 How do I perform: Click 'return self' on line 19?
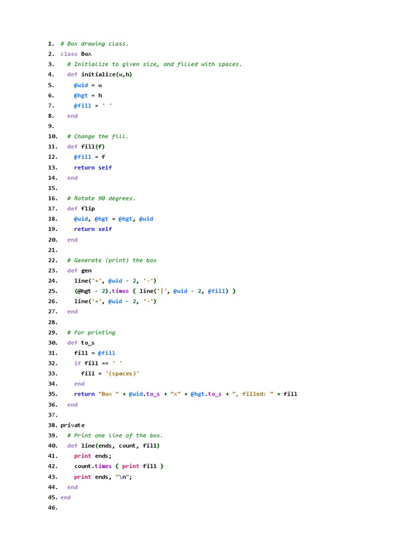tap(93, 229)
